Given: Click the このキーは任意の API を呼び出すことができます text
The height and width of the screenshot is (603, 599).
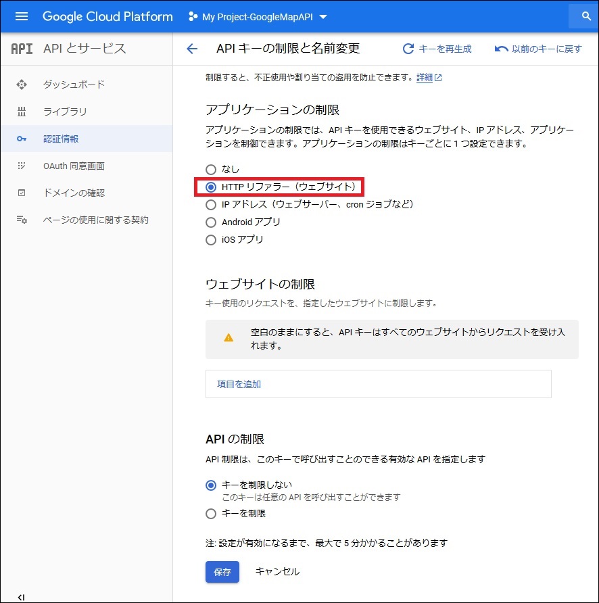Looking at the screenshot, I should (311, 498).
